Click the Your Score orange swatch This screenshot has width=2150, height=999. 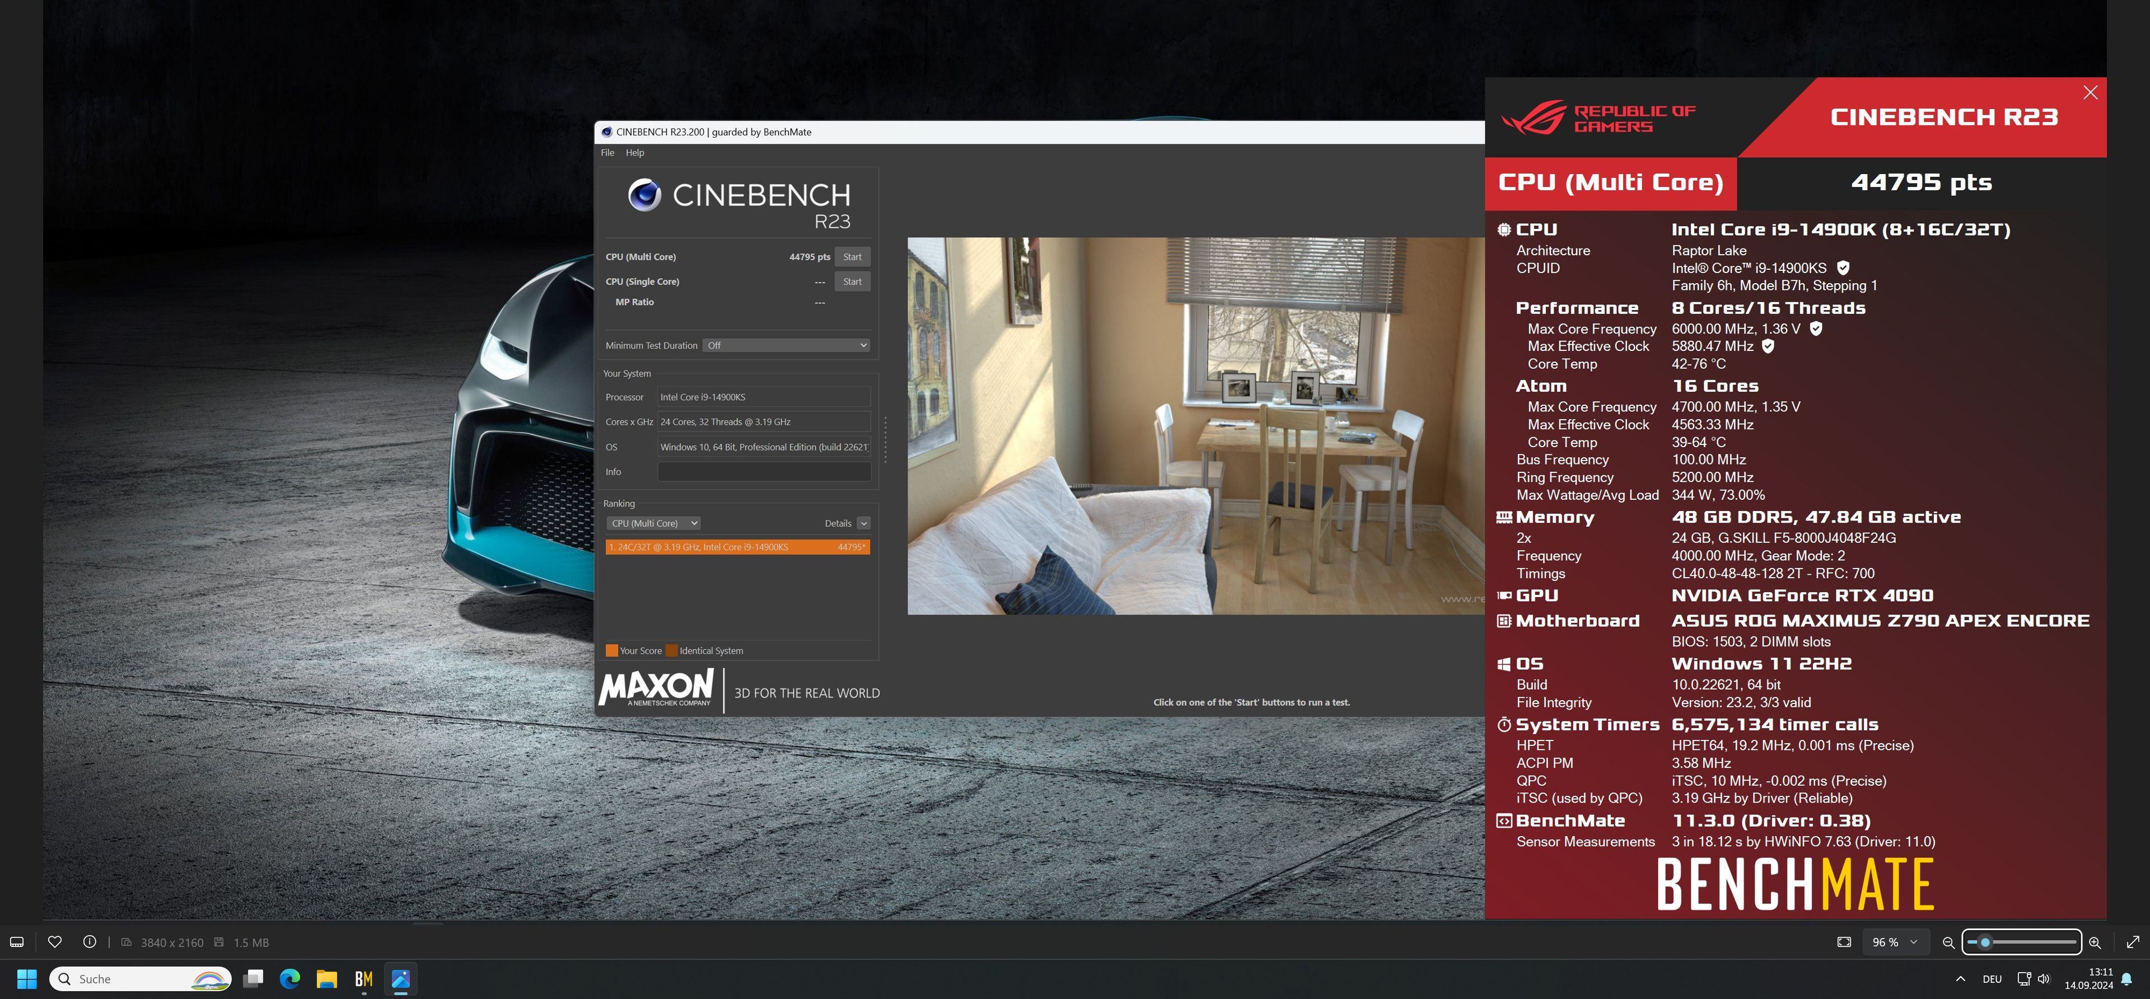(612, 651)
